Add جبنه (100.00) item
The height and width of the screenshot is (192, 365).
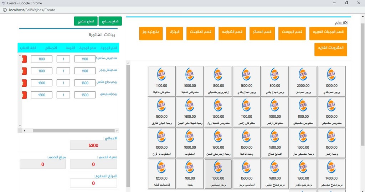pyautogui.click(x=190, y=174)
